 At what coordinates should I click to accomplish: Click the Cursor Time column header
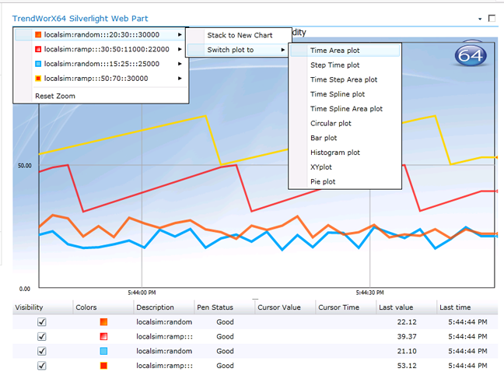[x=346, y=307]
